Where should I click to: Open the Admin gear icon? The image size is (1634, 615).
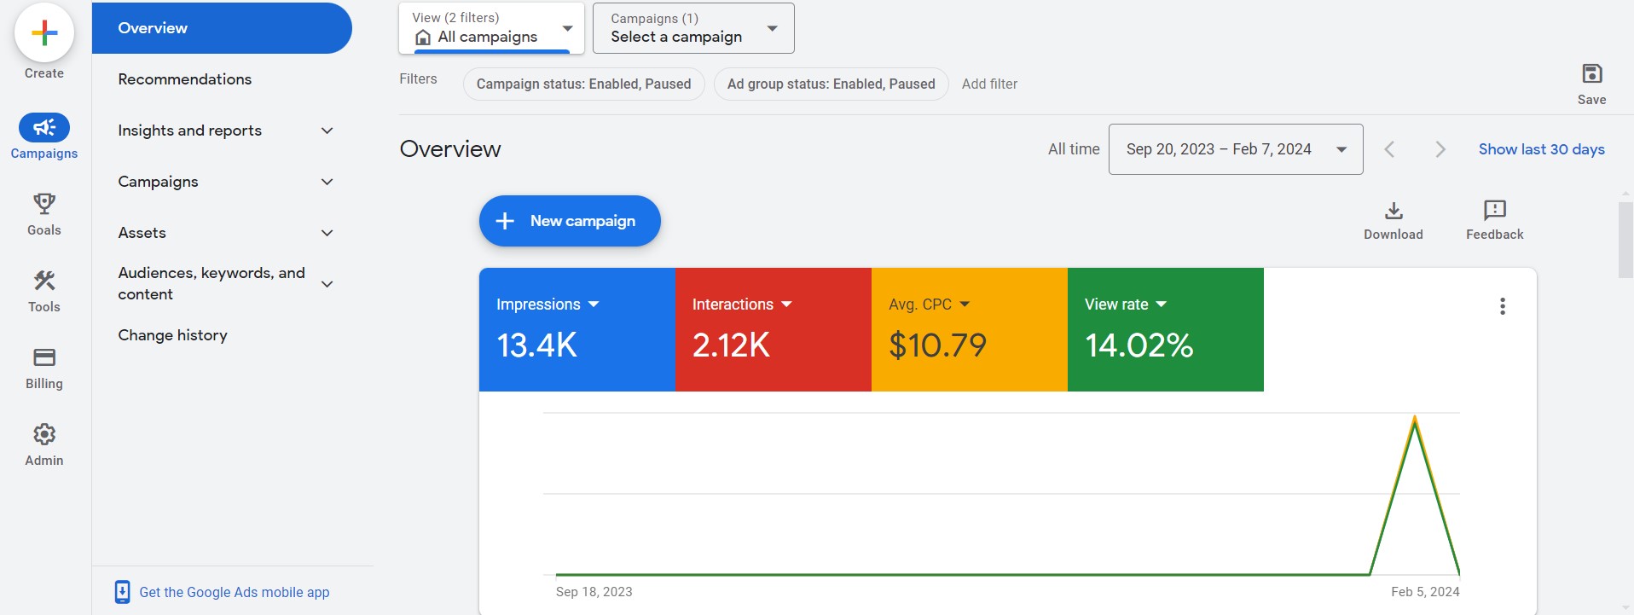click(44, 434)
